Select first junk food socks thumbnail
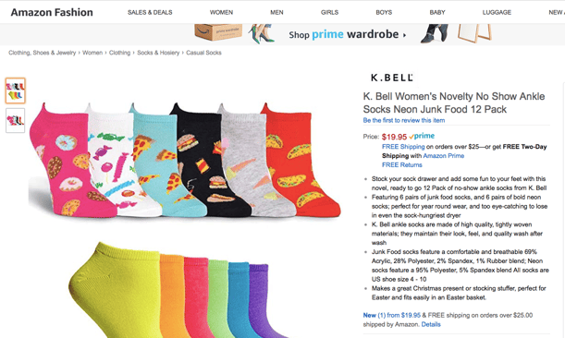The width and height of the screenshot is (565, 338). pos(15,91)
